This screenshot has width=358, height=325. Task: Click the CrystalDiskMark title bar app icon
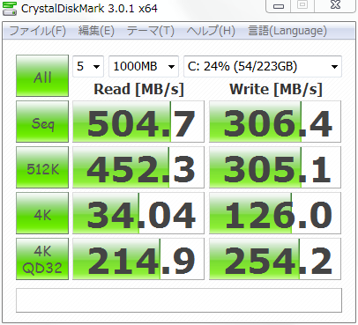pos(9,8)
